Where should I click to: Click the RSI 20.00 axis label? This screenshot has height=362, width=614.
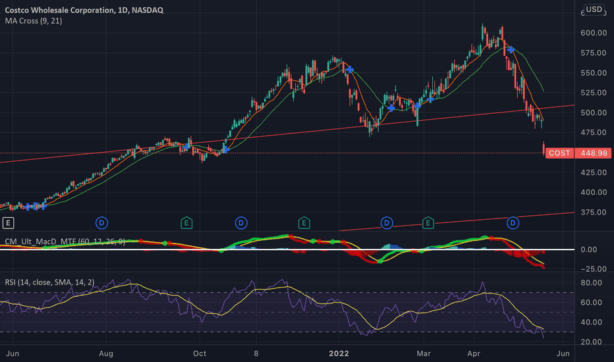[x=591, y=342]
